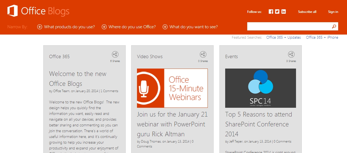Viewport: 347px width, 153px height.
Task: Click the 'Narrow By:' label
Action: point(17,27)
